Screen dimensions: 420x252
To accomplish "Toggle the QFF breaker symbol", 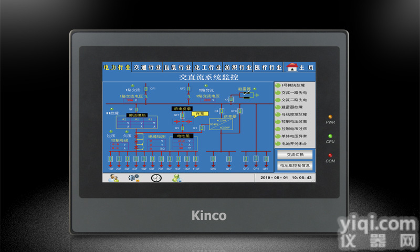I will [183, 115].
